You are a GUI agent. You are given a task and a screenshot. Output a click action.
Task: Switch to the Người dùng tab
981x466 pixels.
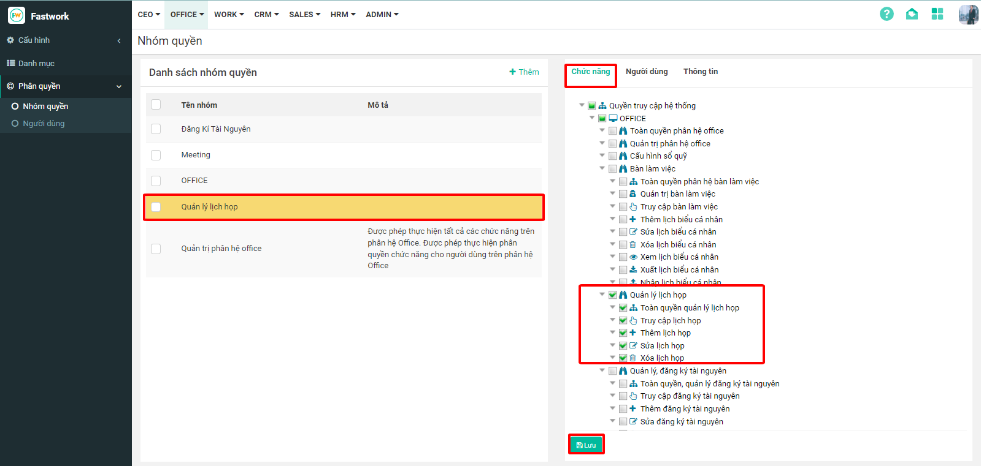pos(647,72)
